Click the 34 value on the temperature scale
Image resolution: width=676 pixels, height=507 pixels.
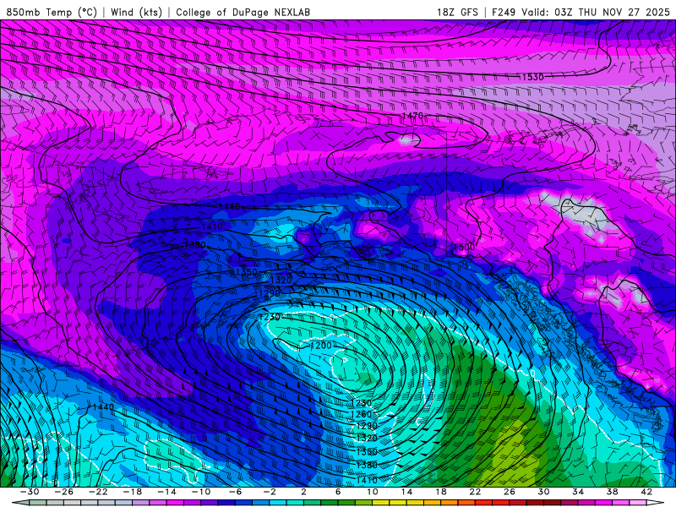pos(578,492)
